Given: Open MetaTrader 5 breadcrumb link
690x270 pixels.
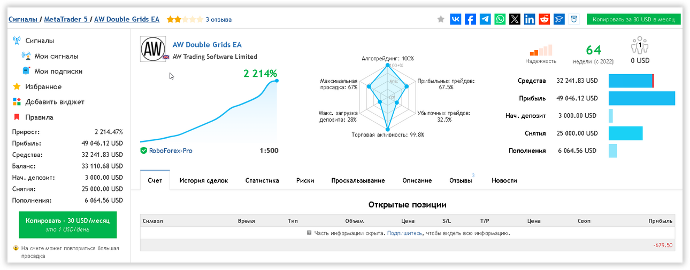Looking at the screenshot, I should pos(66,19).
